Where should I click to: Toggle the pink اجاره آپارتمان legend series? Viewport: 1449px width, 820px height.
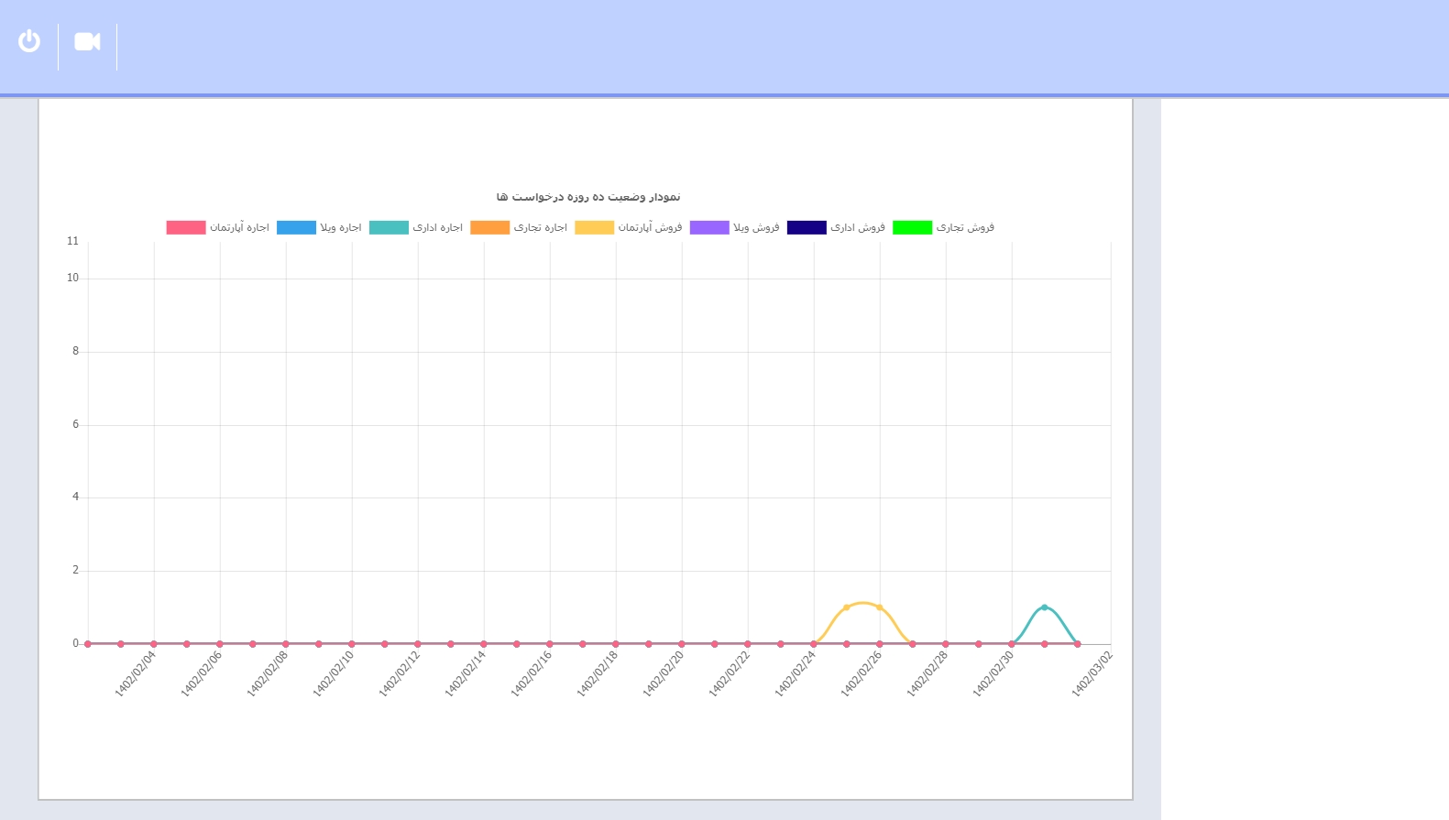click(x=186, y=227)
